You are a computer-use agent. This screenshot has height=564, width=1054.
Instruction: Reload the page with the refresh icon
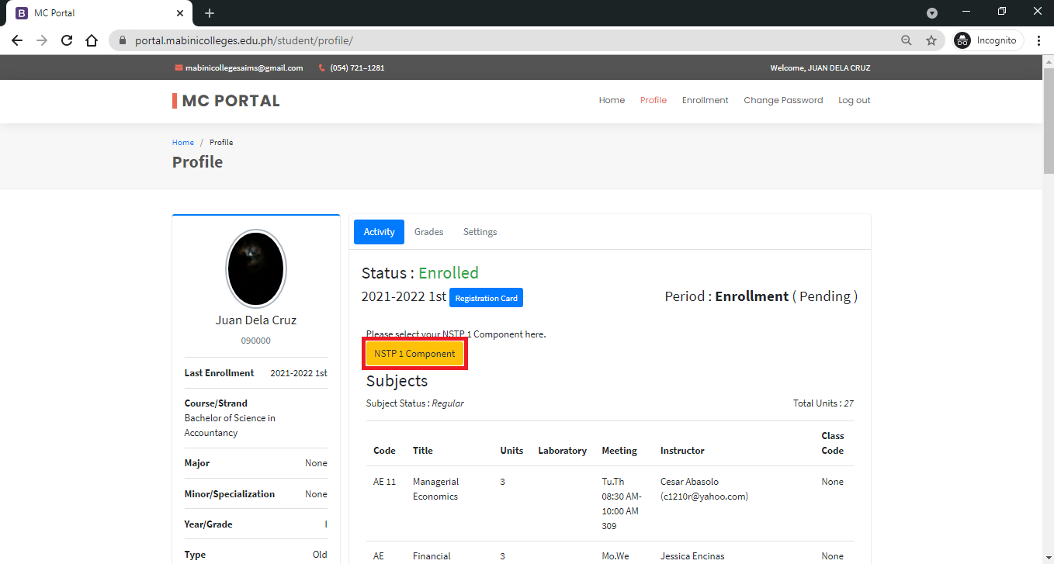click(67, 40)
